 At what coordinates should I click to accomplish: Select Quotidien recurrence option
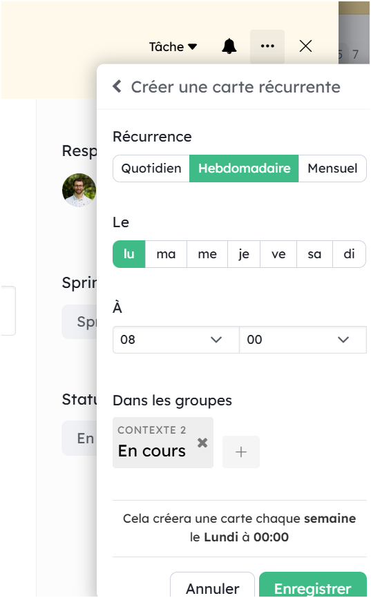151,168
